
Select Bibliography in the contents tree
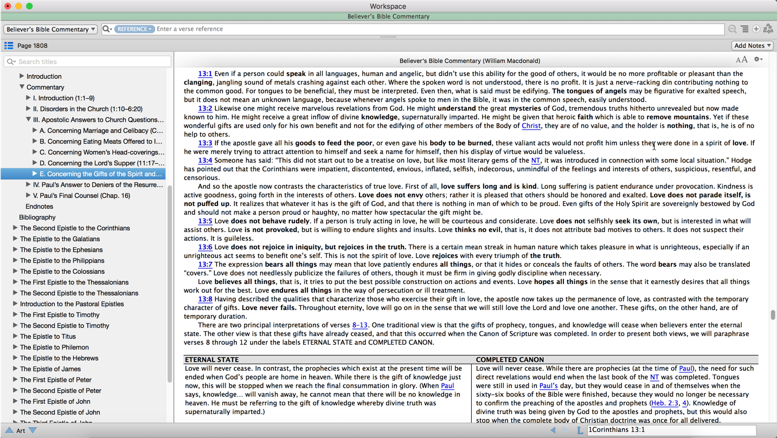[37, 217]
